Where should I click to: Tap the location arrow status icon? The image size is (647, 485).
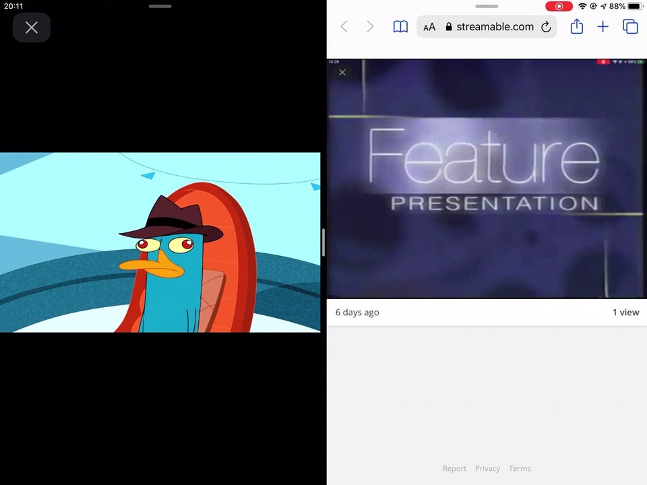pyautogui.click(x=604, y=6)
